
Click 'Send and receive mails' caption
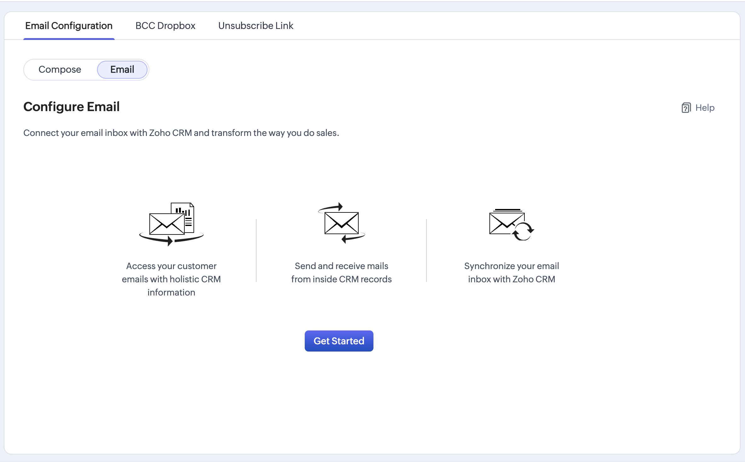[x=341, y=273]
